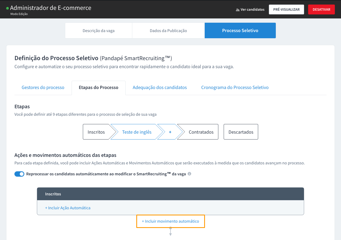341x240 pixels.
Task: Click the Descartados stage box
Action: pyautogui.click(x=241, y=132)
